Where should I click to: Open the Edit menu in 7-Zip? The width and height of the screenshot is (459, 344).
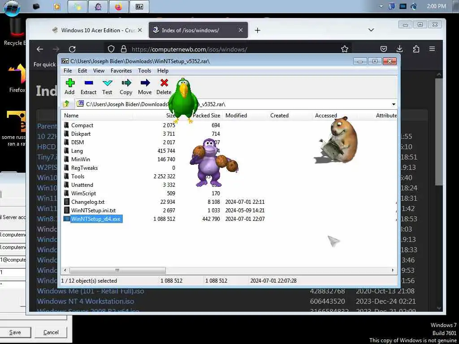82,70
